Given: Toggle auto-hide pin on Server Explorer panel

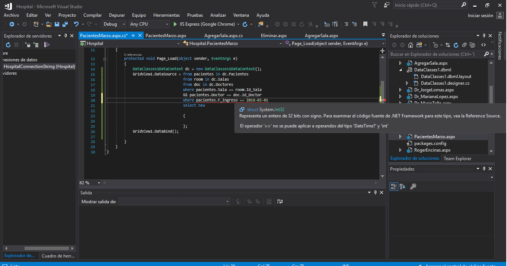Looking at the screenshot, I should point(66,36).
